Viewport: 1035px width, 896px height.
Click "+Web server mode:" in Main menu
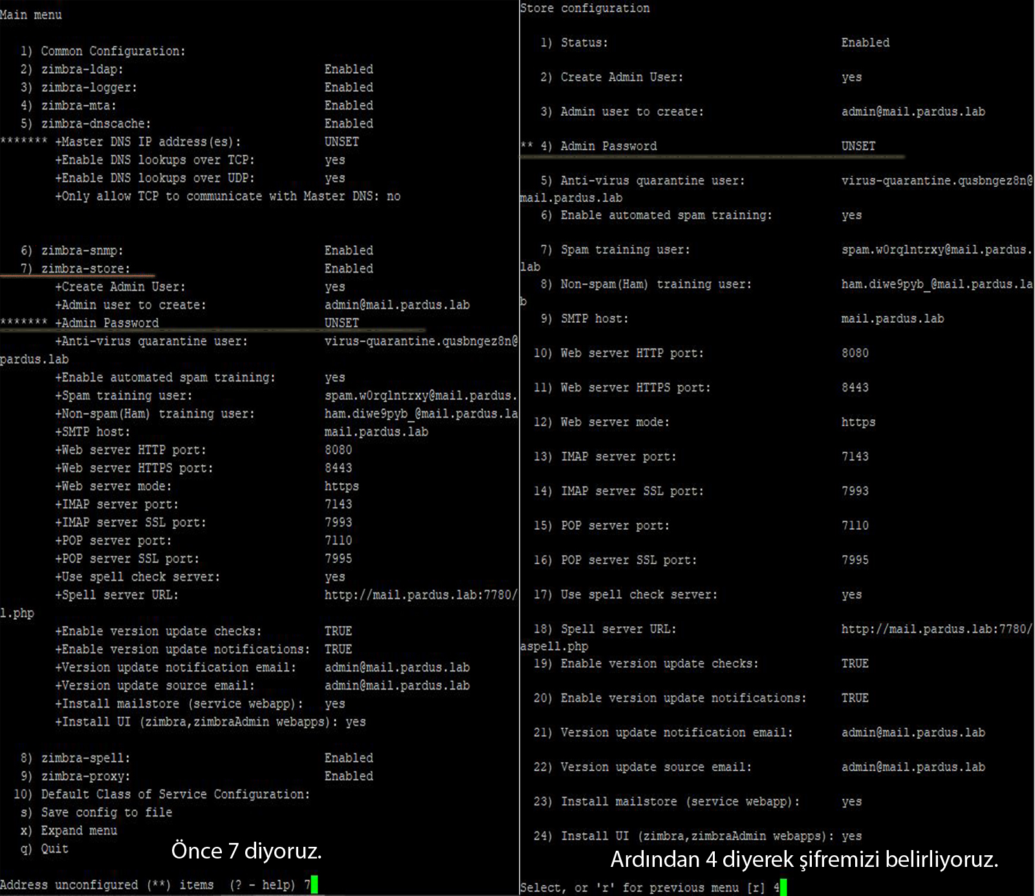point(113,486)
